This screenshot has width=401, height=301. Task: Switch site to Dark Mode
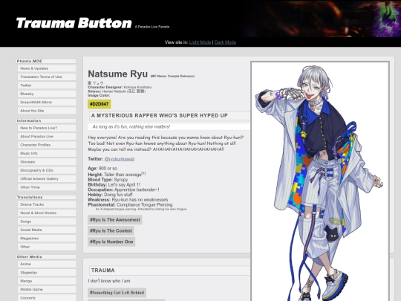(225, 42)
